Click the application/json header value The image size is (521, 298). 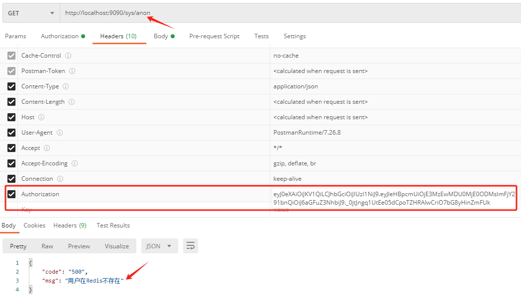pos(296,86)
